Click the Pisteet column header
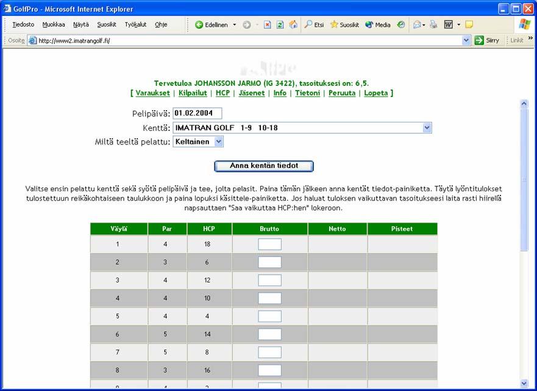This screenshot has height=391, width=537. pyautogui.click(x=402, y=229)
